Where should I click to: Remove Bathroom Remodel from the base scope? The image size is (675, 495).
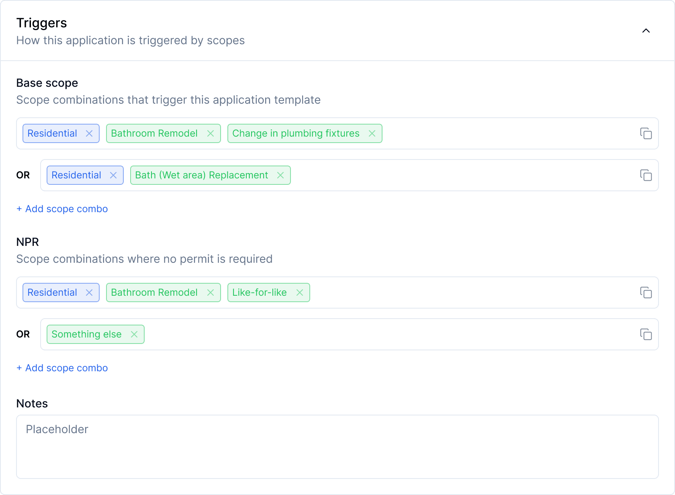pos(211,133)
